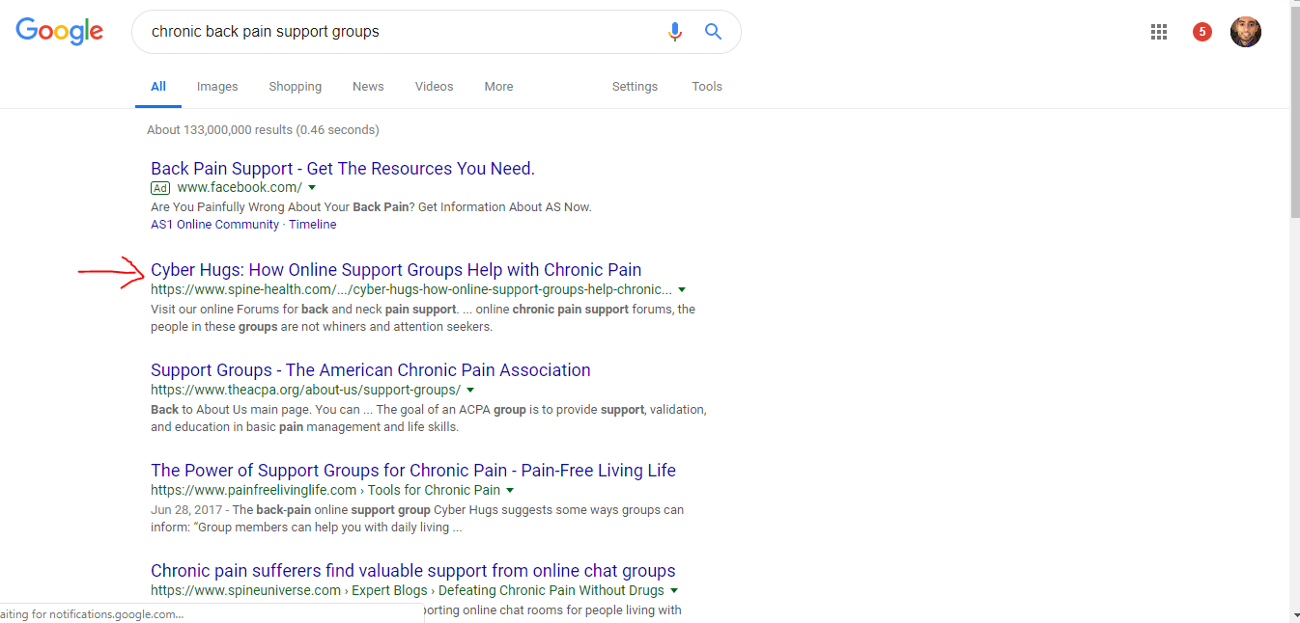Open Cyber Hugs online support groups result
Image resolution: width=1300 pixels, height=623 pixels.
396,270
